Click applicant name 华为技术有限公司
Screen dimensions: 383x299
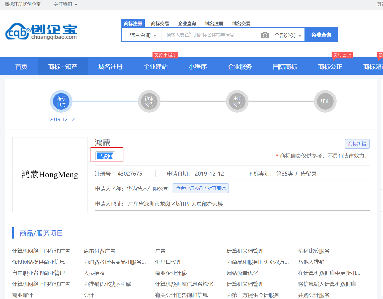[148, 189]
